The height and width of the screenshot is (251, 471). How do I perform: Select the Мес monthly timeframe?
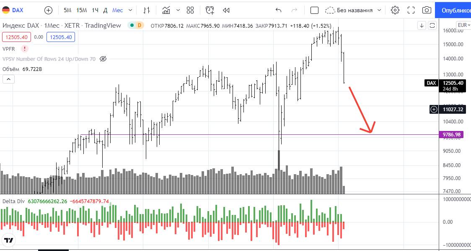117,10
